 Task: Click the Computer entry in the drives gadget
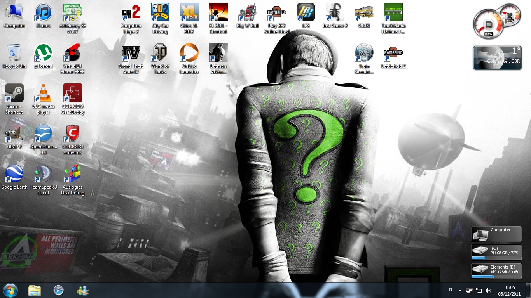[x=496, y=234]
